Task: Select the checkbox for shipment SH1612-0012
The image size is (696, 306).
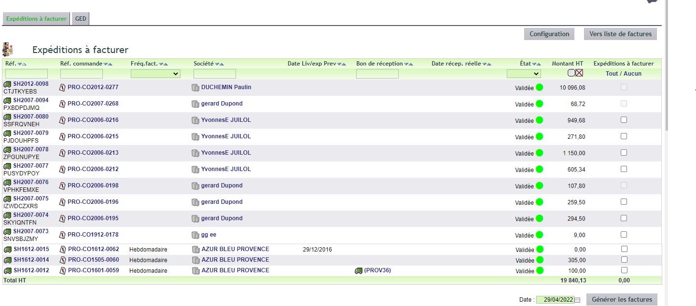Action: click(x=624, y=270)
